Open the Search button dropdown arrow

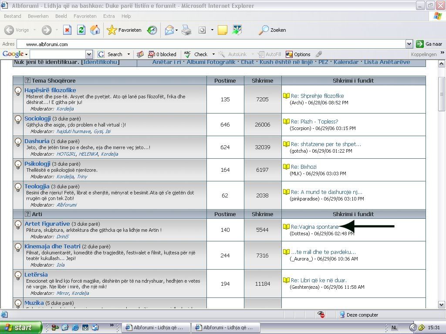[128, 54]
